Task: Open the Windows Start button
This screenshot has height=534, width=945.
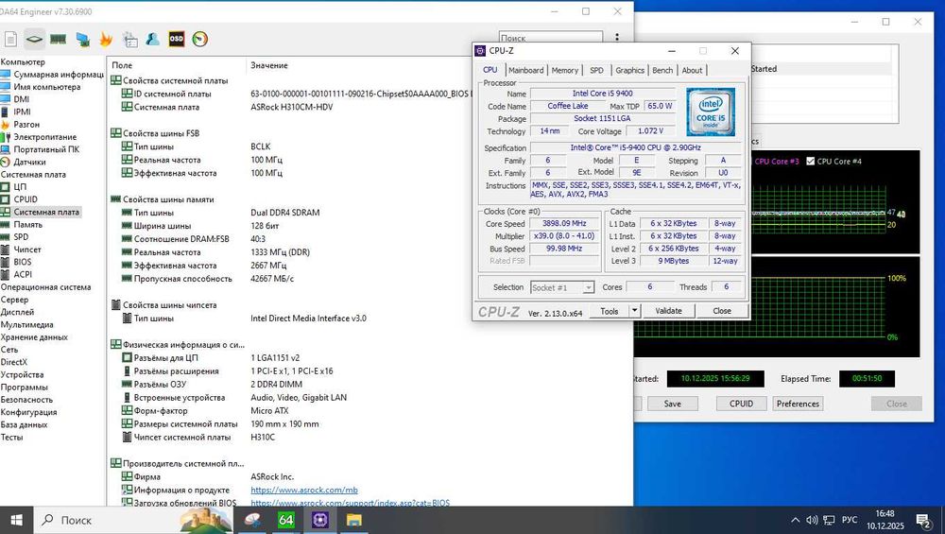Action: click(16, 520)
